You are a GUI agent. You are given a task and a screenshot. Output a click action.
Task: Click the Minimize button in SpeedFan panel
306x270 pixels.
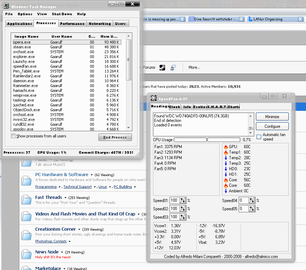click(272, 117)
